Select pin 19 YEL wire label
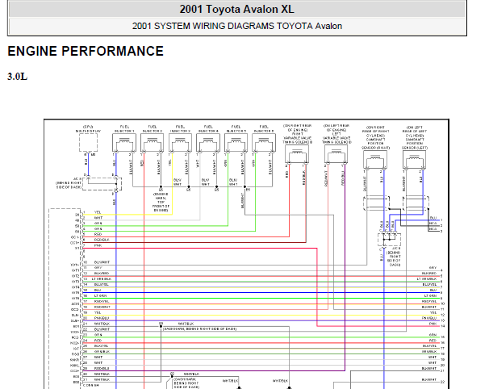Screen dimensions: 489x389 98,312
